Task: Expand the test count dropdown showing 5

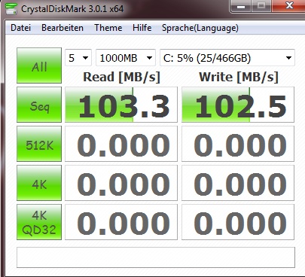Action: click(x=78, y=58)
